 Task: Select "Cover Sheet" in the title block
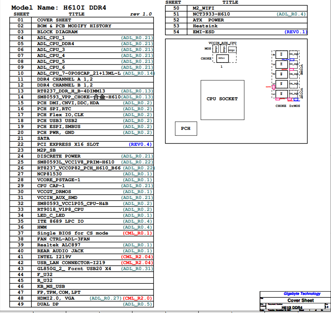[x=301, y=300]
